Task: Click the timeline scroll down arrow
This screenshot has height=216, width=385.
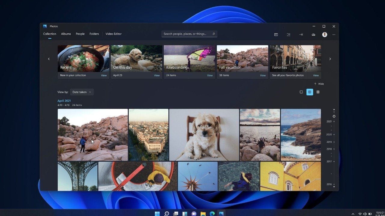Action: click(x=334, y=187)
